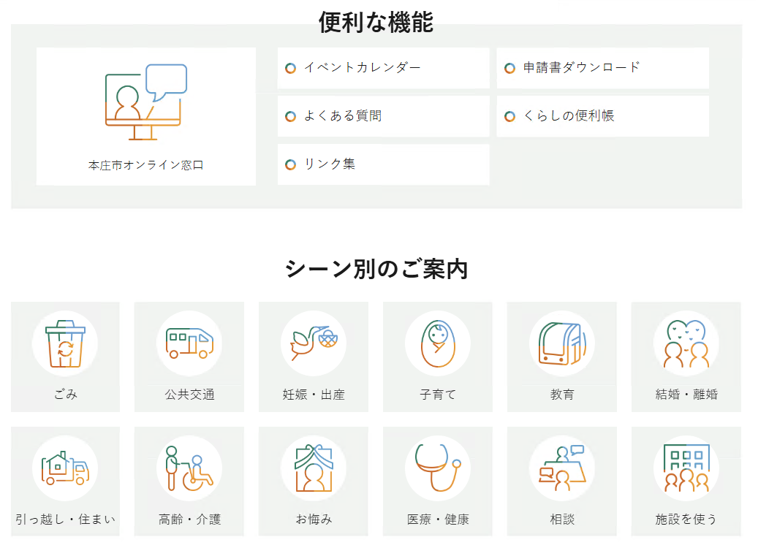Select the 高齢・介護 wheelchair icon
The width and height of the screenshot is (758, 548).
tap(189, 467)
